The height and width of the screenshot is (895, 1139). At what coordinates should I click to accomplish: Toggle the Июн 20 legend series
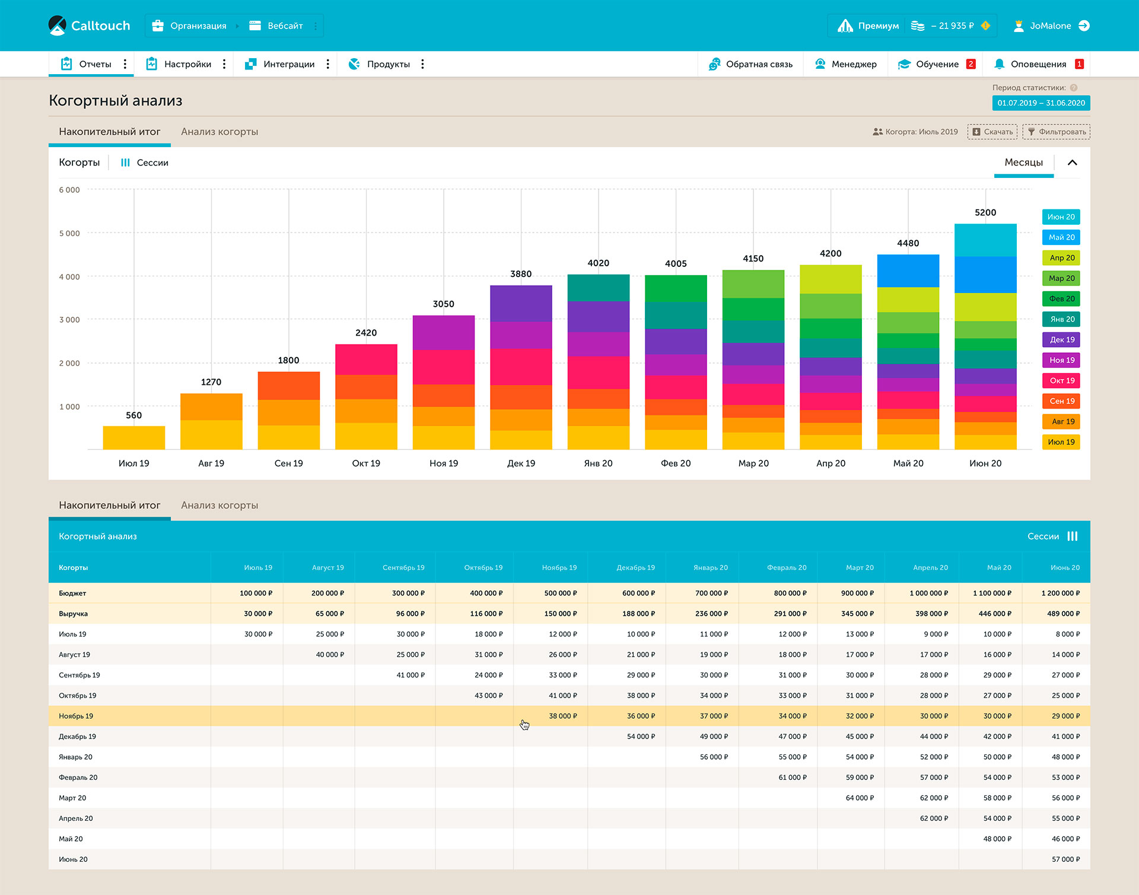[1061, 217]
